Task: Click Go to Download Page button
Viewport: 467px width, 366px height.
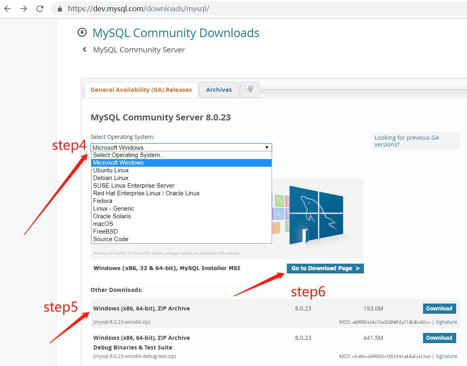Action: [x=325, y=269]
